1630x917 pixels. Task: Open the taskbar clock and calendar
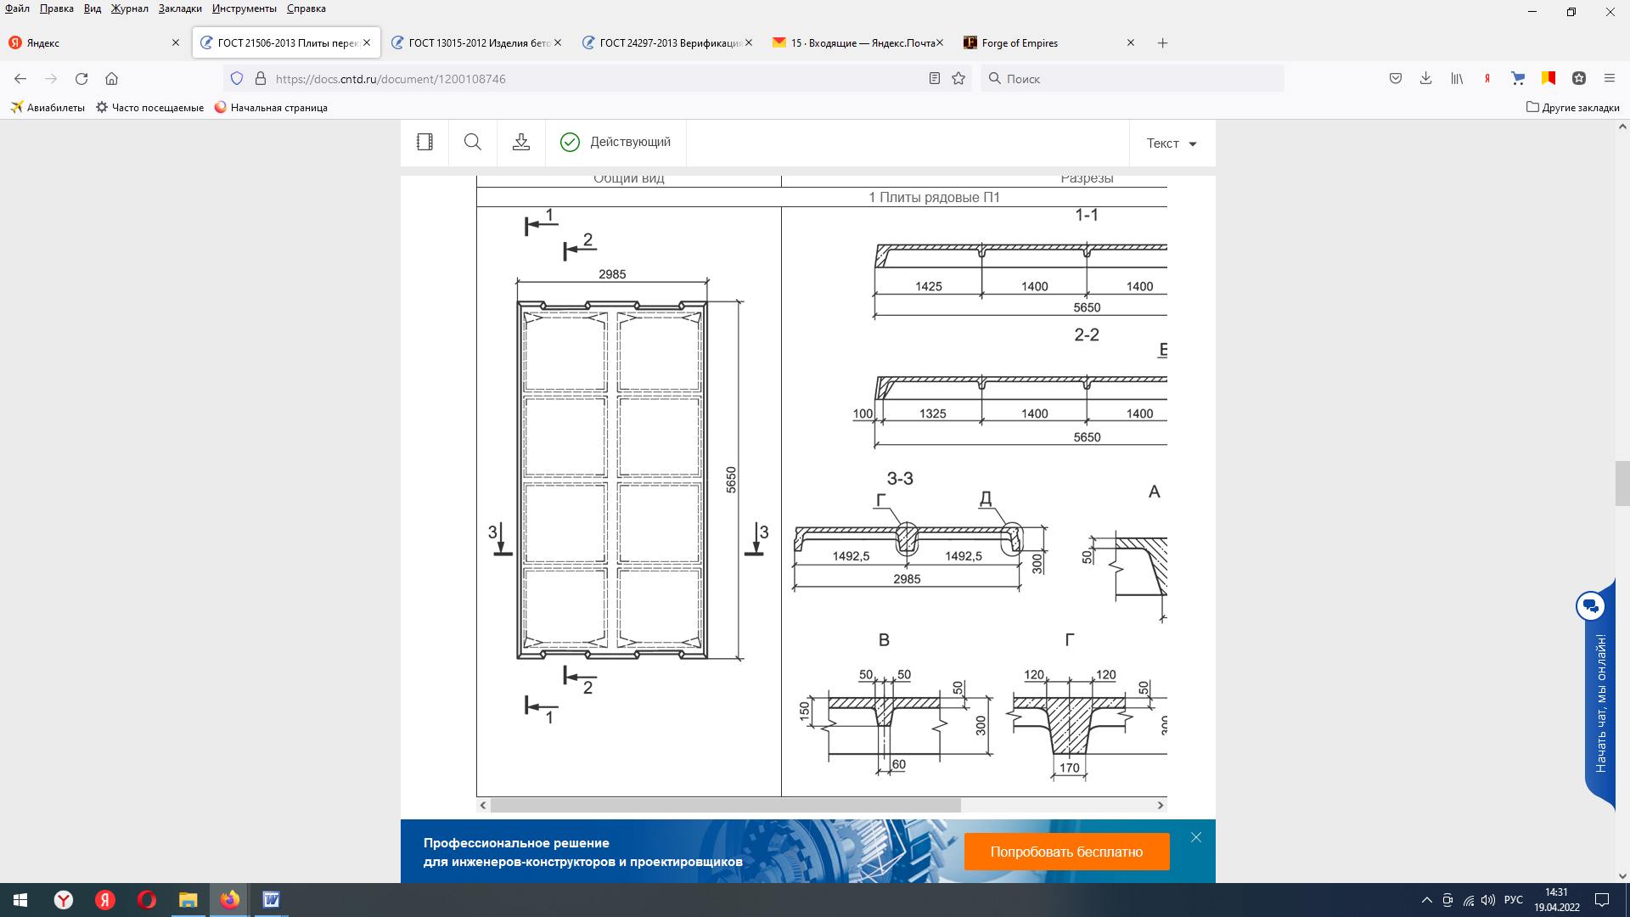1557,900
